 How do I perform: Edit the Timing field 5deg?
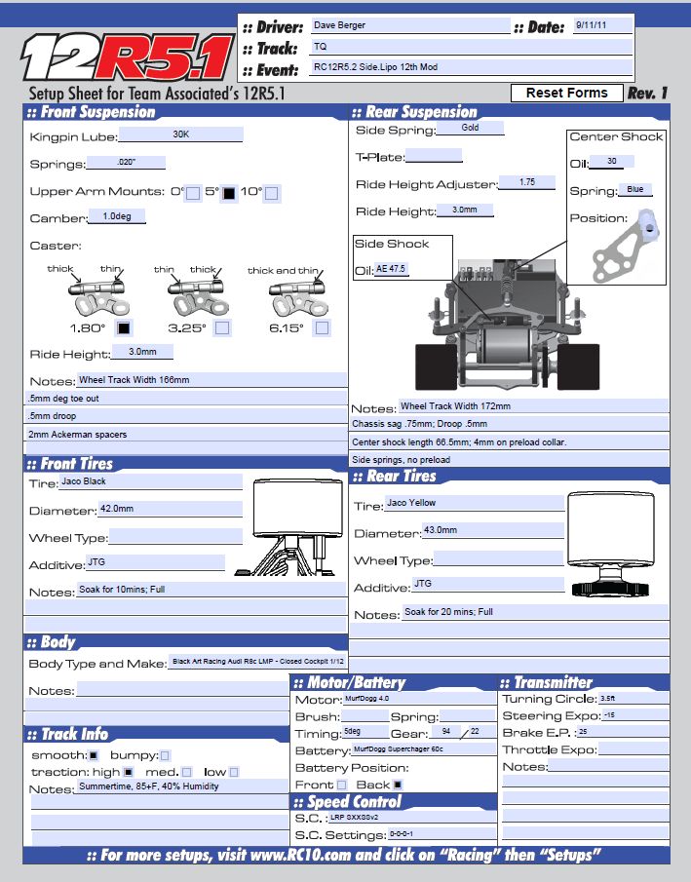pos(365,732)
